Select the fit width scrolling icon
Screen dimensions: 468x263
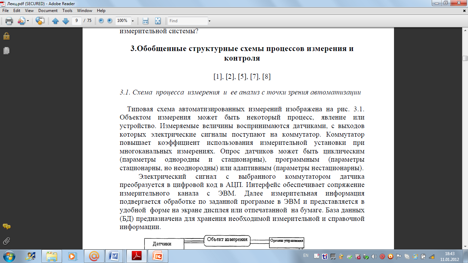(145, 21)
